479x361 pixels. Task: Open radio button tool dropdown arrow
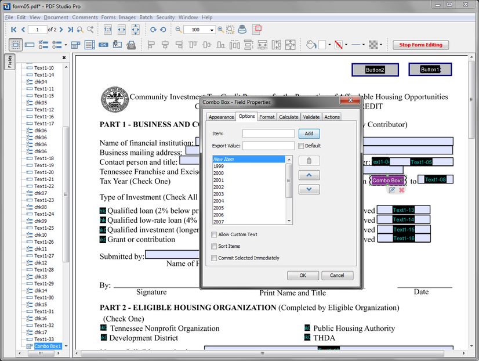tap(66, 45)
